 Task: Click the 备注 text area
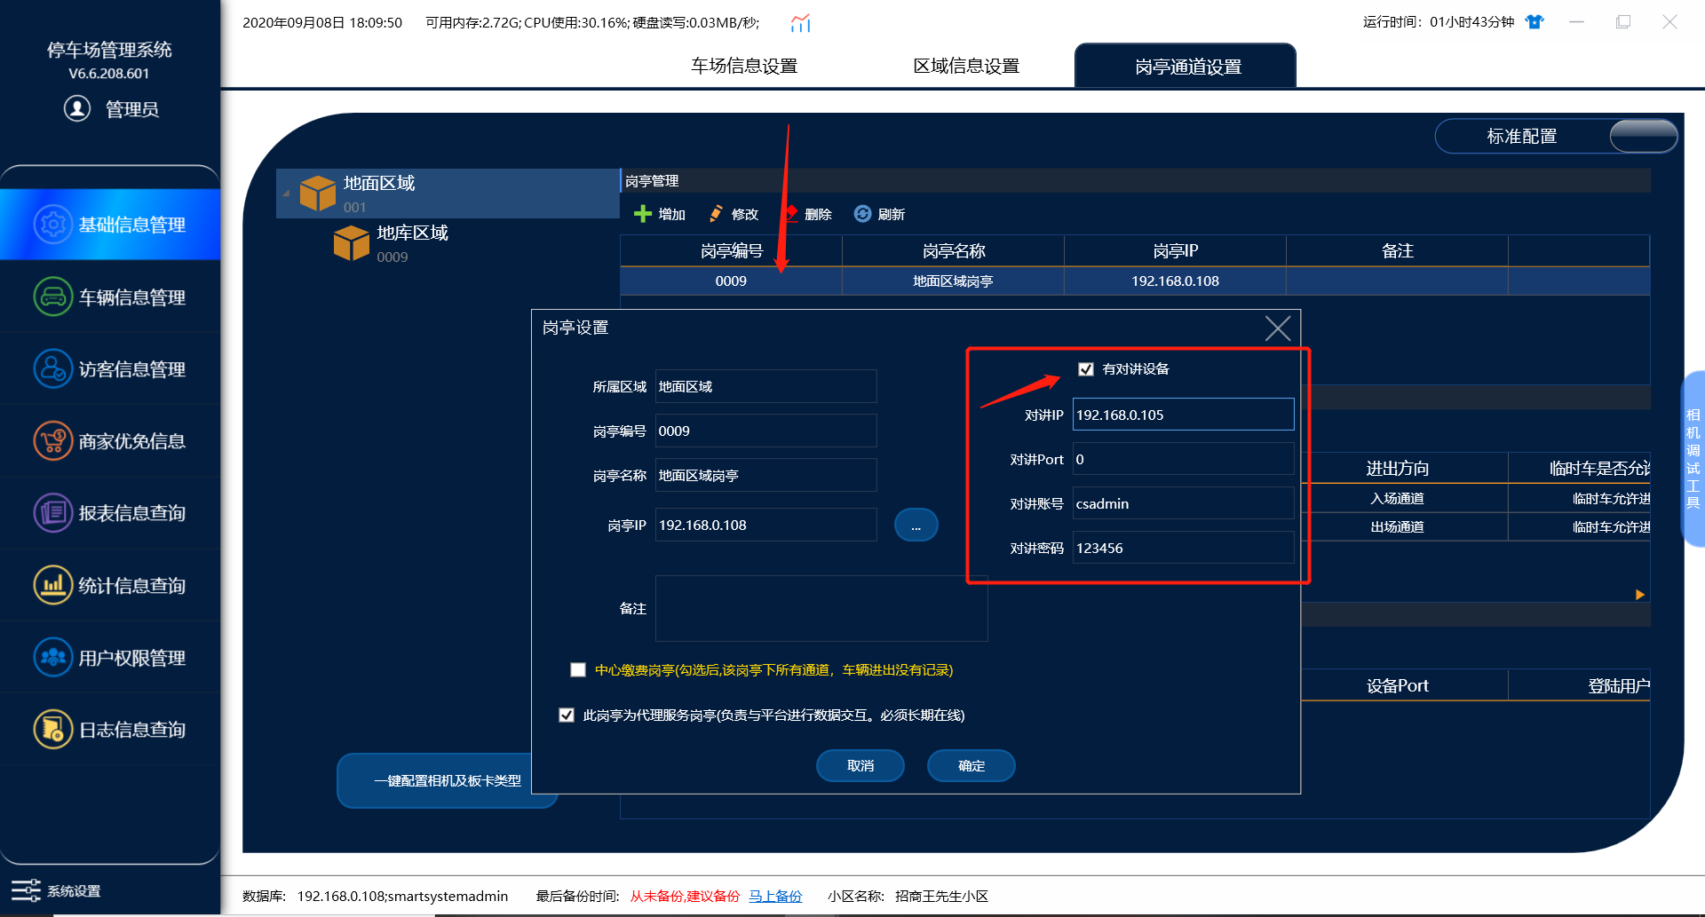[821, 608]
